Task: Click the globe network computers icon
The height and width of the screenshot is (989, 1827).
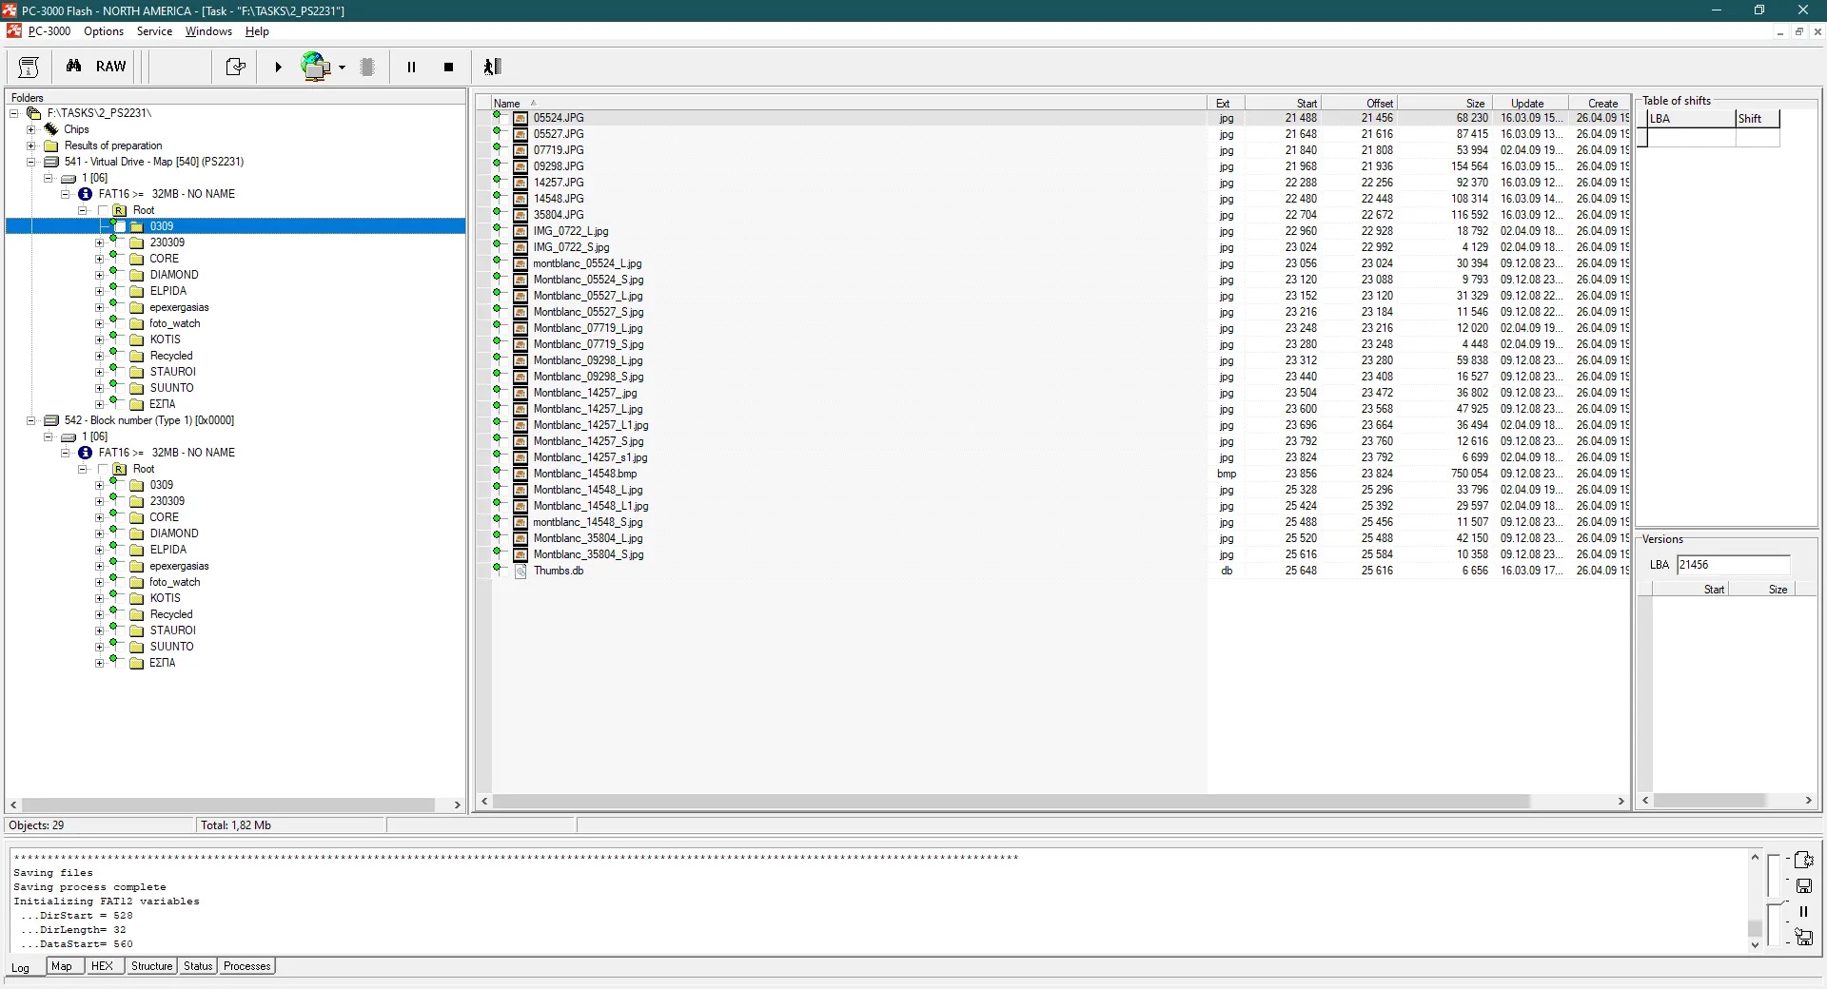Action: [315, 67]
